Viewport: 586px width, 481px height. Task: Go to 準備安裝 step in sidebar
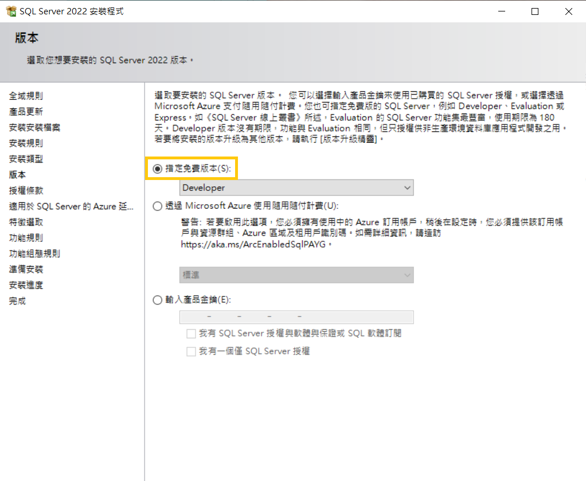(x=26, y=269)
